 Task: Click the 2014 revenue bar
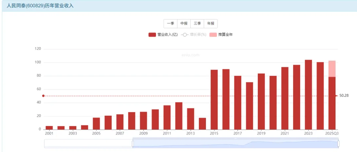point(202,124)
